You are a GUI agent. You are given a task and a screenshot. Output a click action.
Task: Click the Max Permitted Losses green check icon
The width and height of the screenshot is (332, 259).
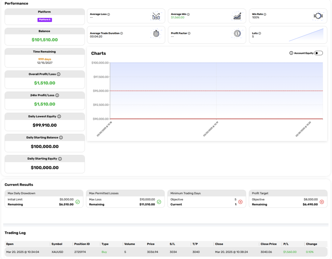pos(159,202)
